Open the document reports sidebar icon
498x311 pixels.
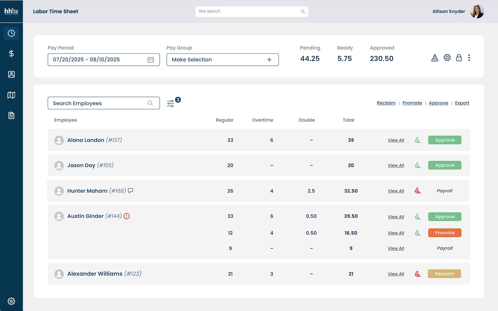tap(11, 115)
